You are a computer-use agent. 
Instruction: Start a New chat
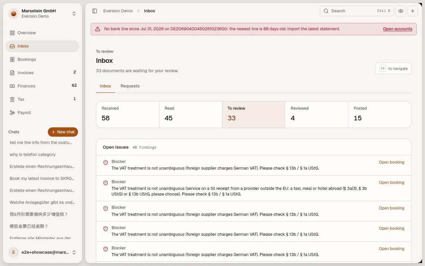(x=63, y=132)
